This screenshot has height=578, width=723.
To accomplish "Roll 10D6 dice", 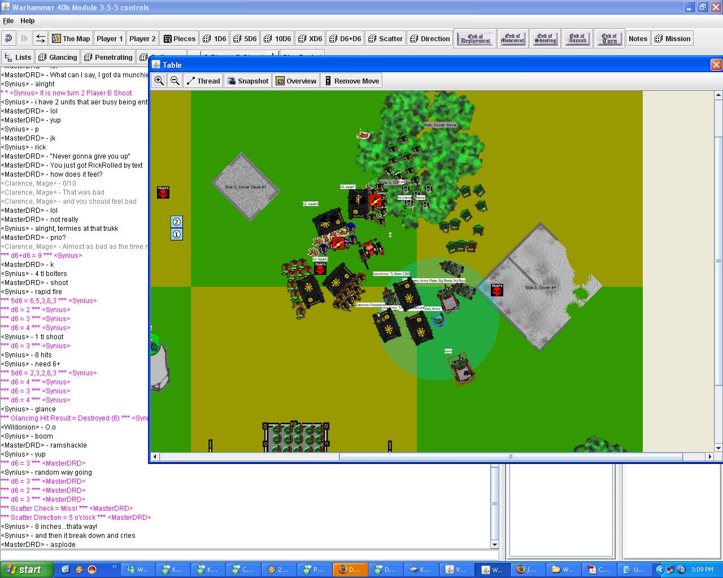I will pos(277,38).
